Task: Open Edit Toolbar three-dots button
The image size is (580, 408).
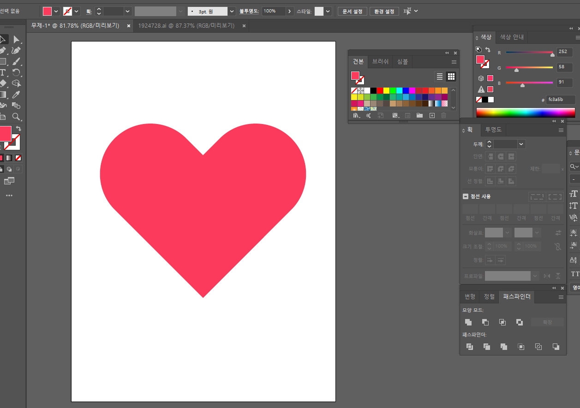Action: [9, 195]
